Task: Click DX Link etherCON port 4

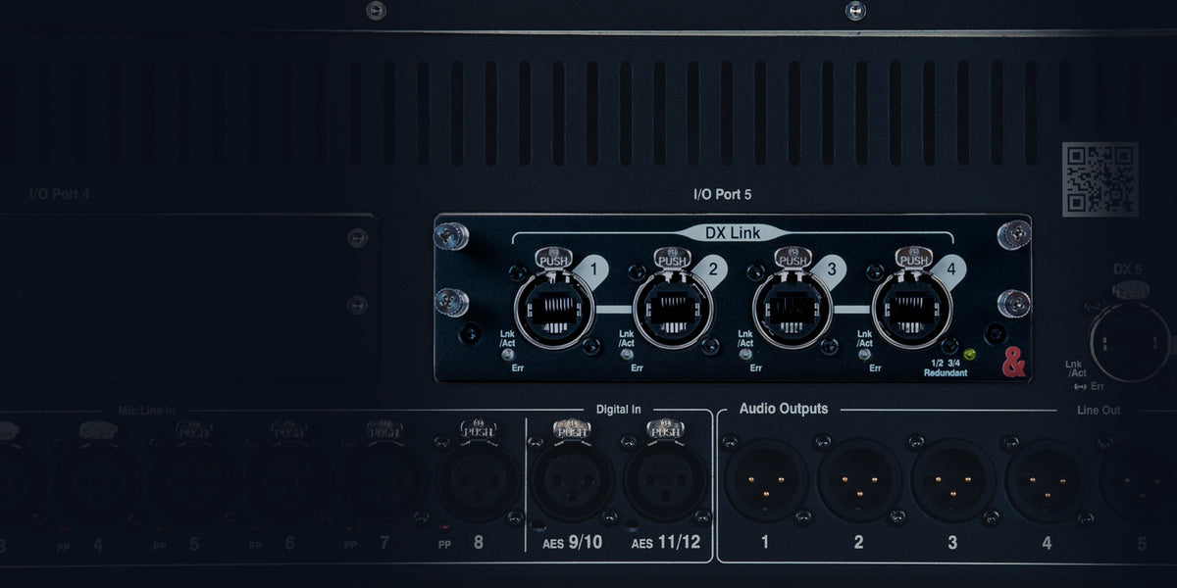Action: tap(911, 311)
